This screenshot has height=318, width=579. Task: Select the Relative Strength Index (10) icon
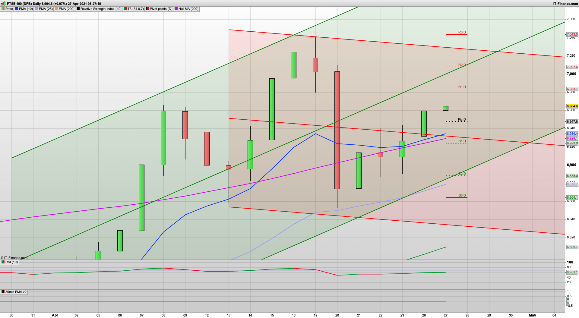coord(78,9)
